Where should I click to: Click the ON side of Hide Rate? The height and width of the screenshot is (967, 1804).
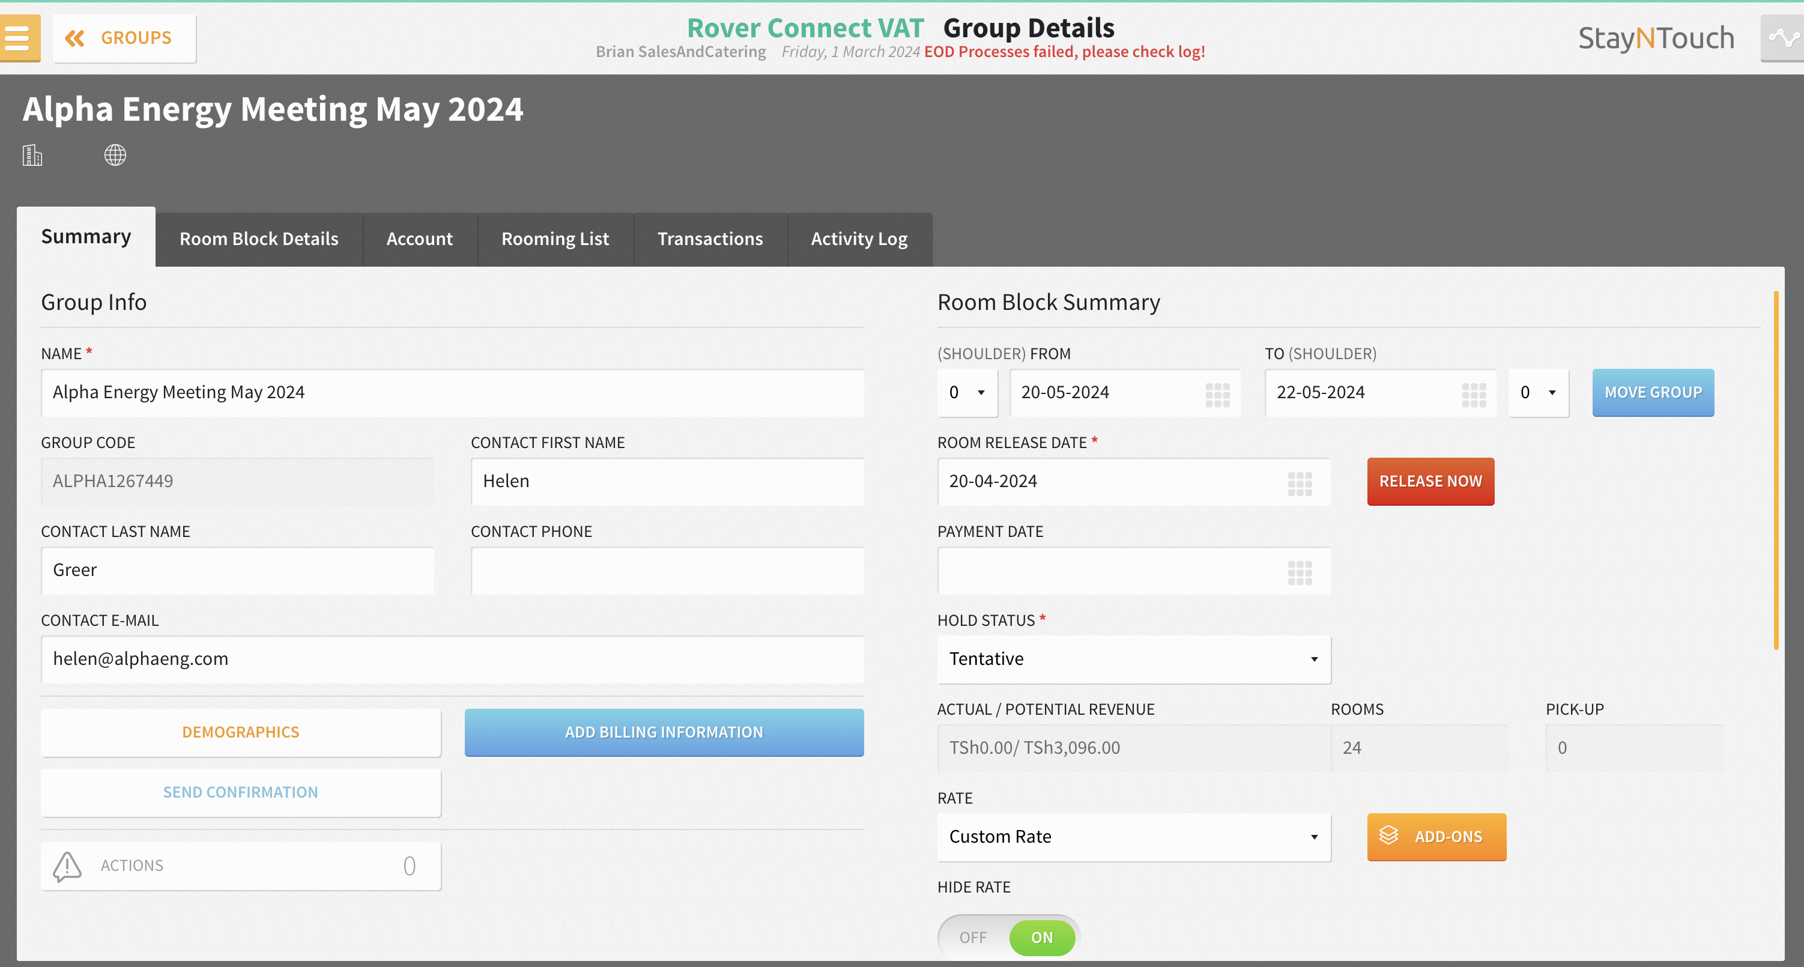[x=1041, y=937]
